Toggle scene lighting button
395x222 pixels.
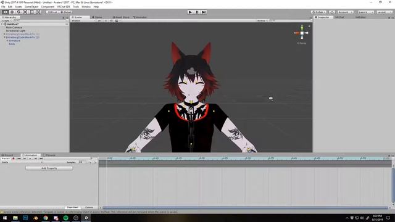point(106,20)
